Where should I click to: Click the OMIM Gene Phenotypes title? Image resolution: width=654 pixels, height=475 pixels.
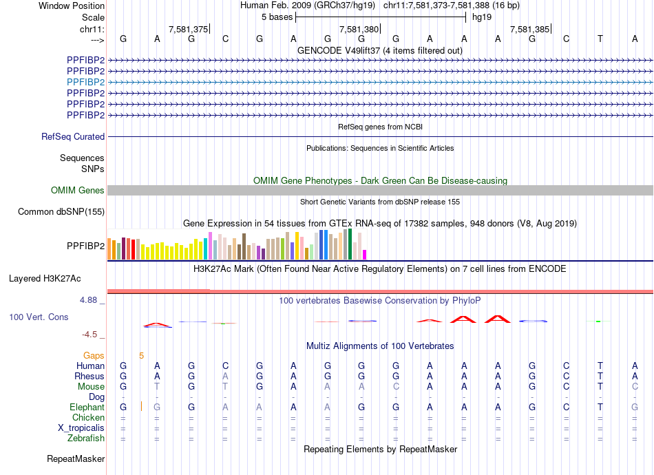coord(380,180)
